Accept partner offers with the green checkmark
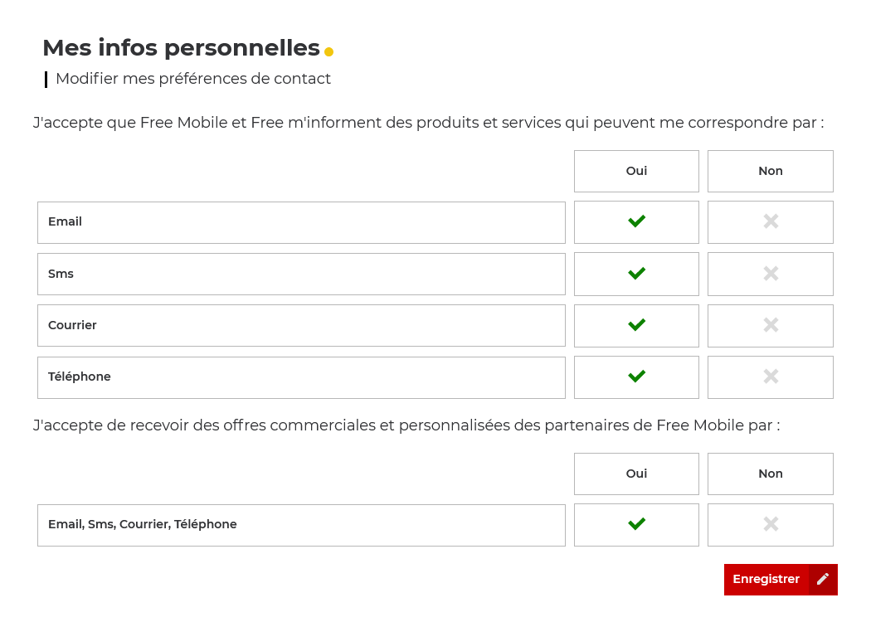871x622 pixels. pyautogui.click(x=636, y=524)
